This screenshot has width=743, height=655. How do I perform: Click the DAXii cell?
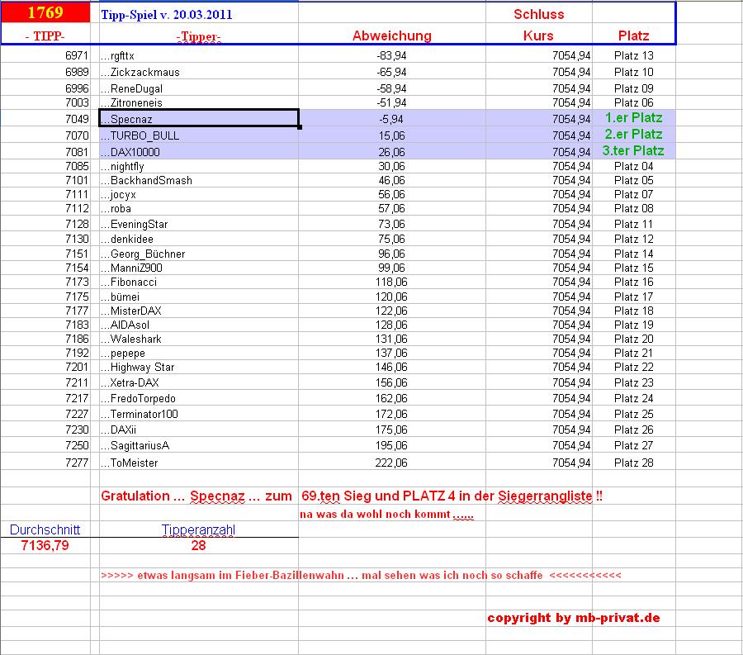[x=198, y=430]
